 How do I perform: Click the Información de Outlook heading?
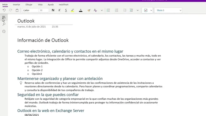click(43, 40)
